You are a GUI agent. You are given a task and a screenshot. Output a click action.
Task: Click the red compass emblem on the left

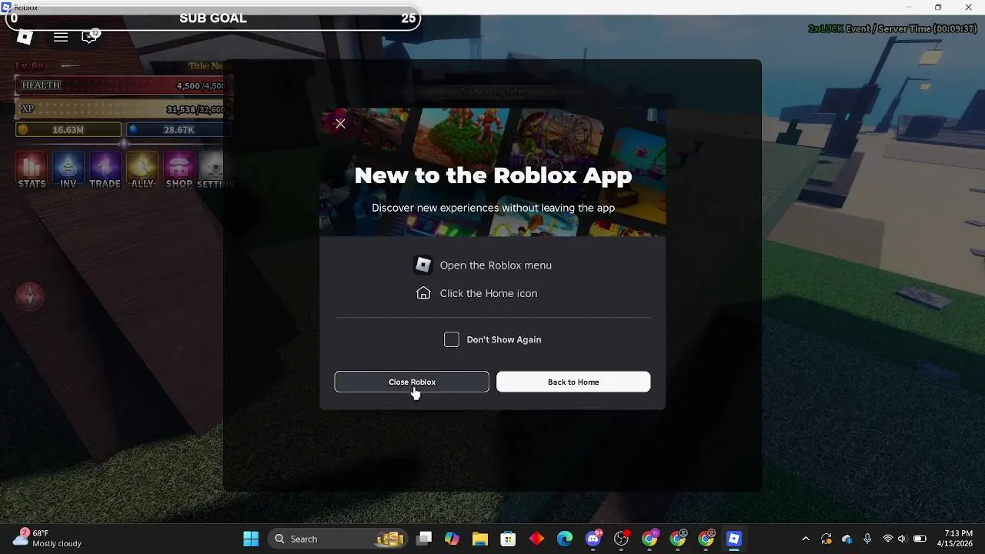pyautogui.click(x=30, y=296)
